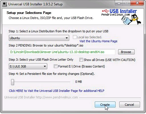Click the Browse button for ISO file
This screenshot has height=114, width=146.
tap(126, 52)
